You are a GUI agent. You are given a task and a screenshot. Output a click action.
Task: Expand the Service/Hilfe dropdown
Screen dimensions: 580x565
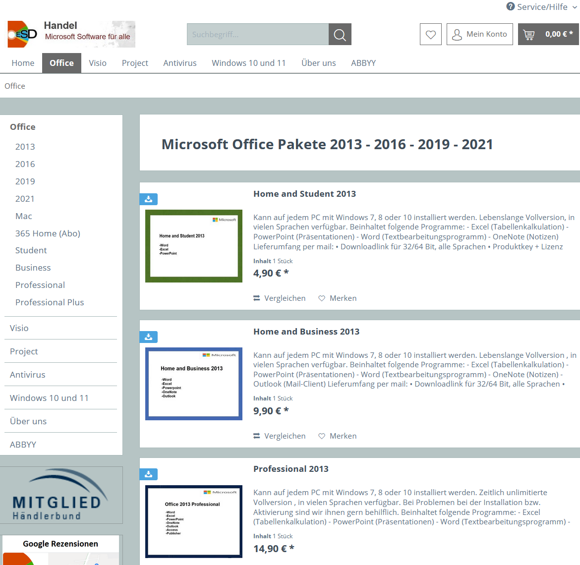(541, 6)
